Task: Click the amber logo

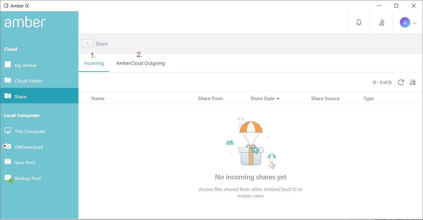Action: coord(25,22)
